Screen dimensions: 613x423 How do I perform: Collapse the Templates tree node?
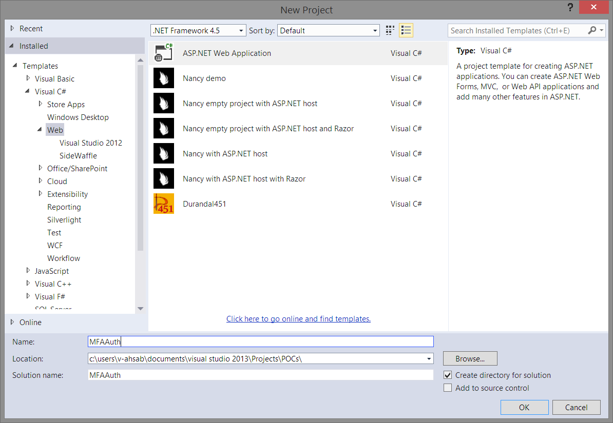[15, 65]
